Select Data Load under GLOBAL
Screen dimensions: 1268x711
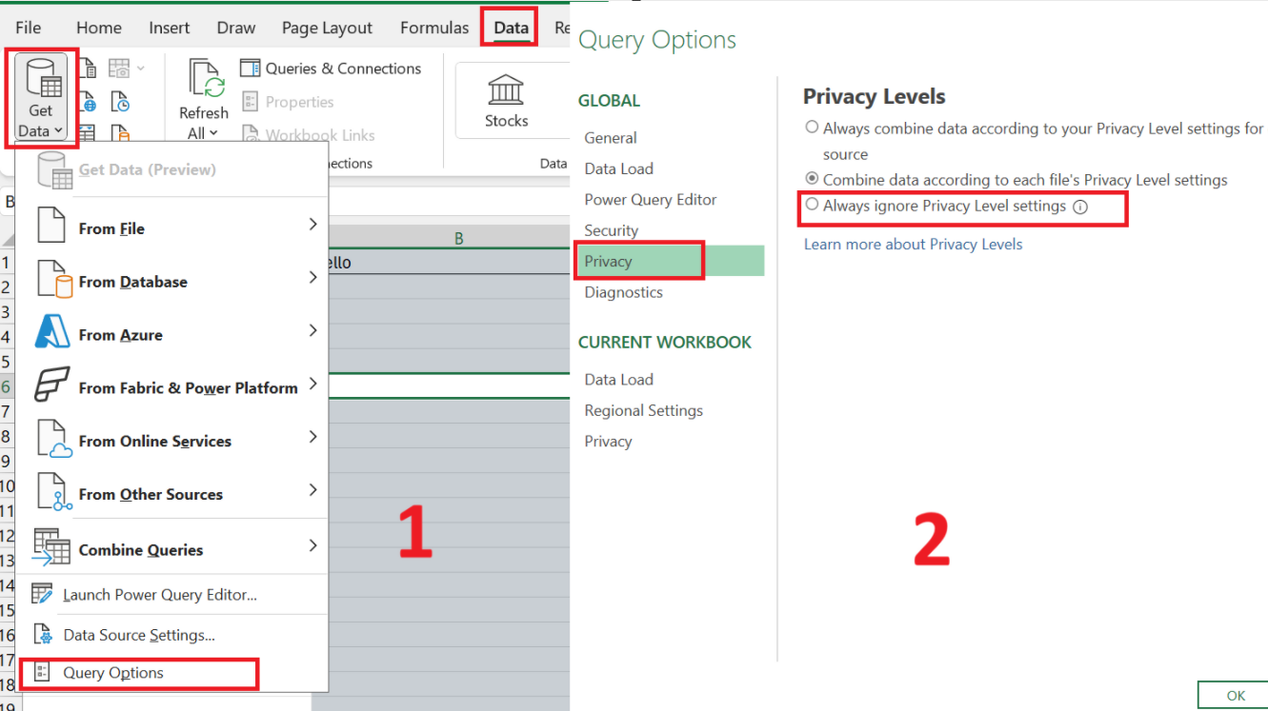(x=619, y=168)
